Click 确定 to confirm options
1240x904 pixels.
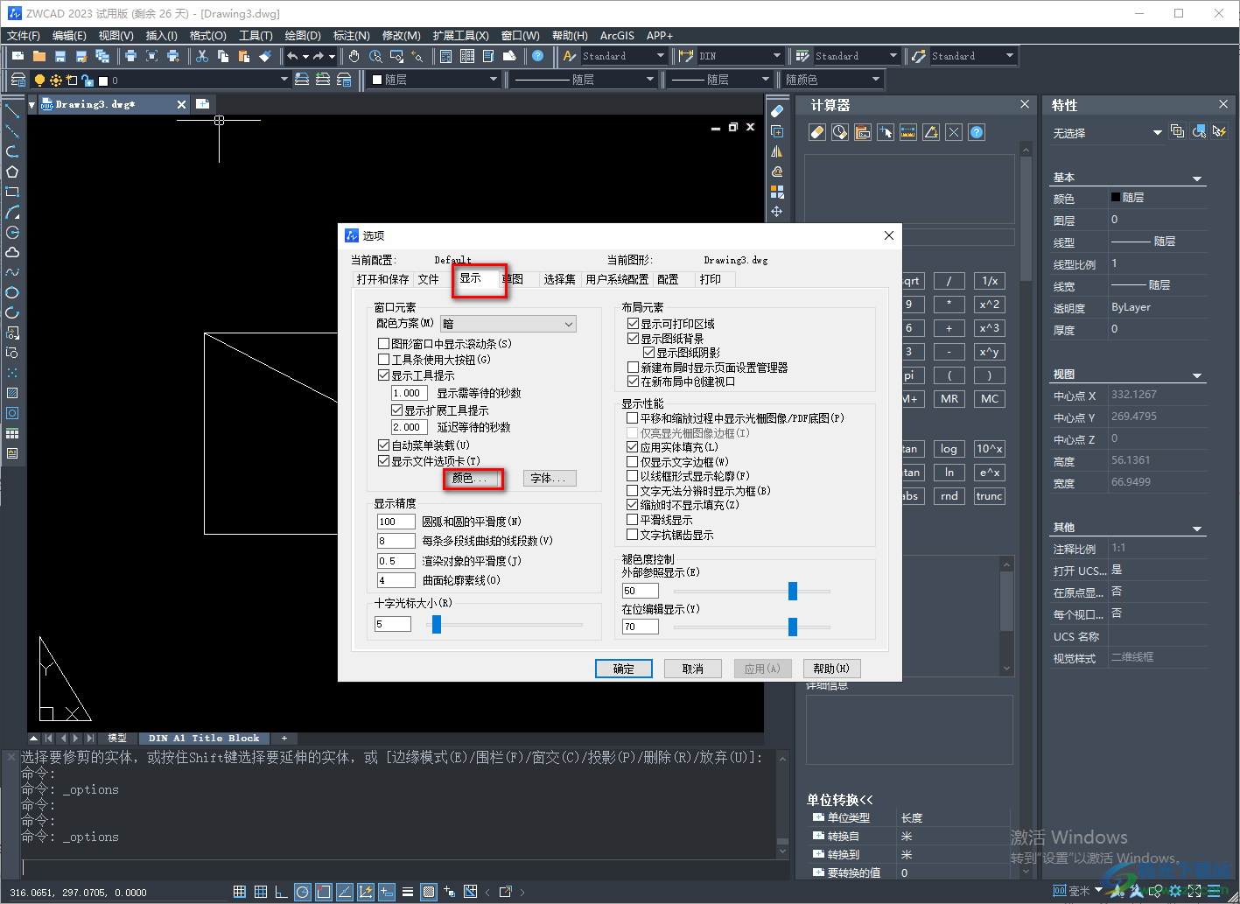coord(624,669)
